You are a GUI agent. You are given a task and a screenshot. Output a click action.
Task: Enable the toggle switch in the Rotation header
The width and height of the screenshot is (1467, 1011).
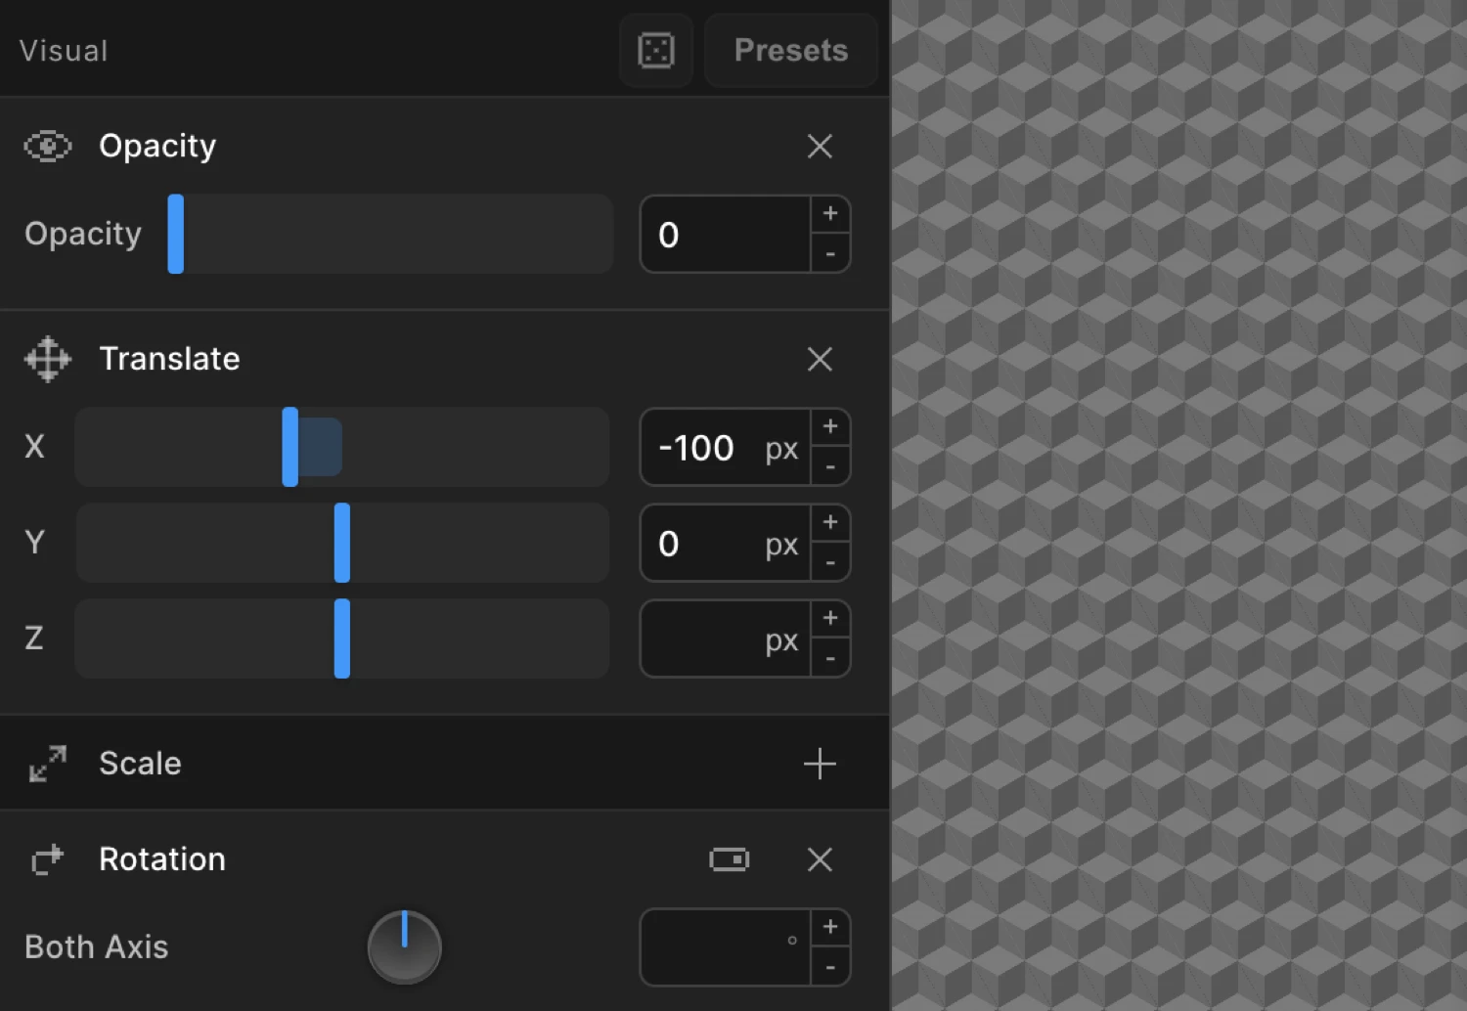(x=729, y=859)
